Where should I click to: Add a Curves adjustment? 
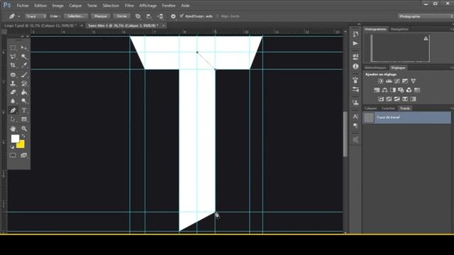[x=397, y=81]
